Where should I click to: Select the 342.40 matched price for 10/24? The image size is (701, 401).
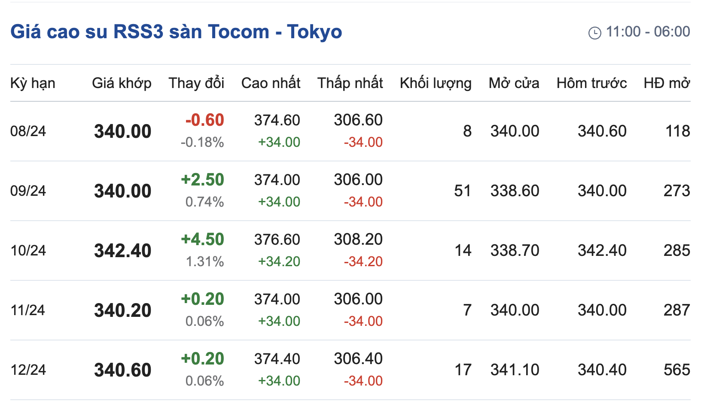point(123,251)
